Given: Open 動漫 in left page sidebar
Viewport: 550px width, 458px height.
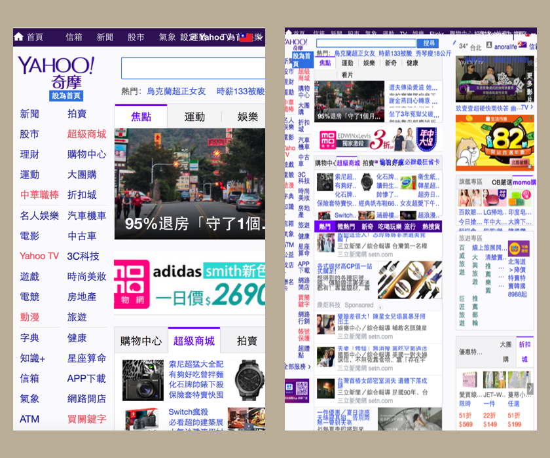Looking at the screenshot, I should (x=29, y=317).
